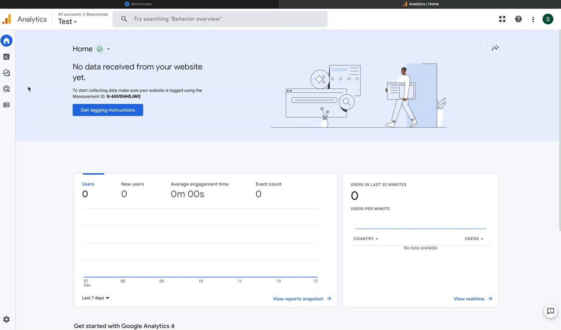Open the Google apps grid
The width and height of the screenshot is (561, 330).
(x=502, y=19)
